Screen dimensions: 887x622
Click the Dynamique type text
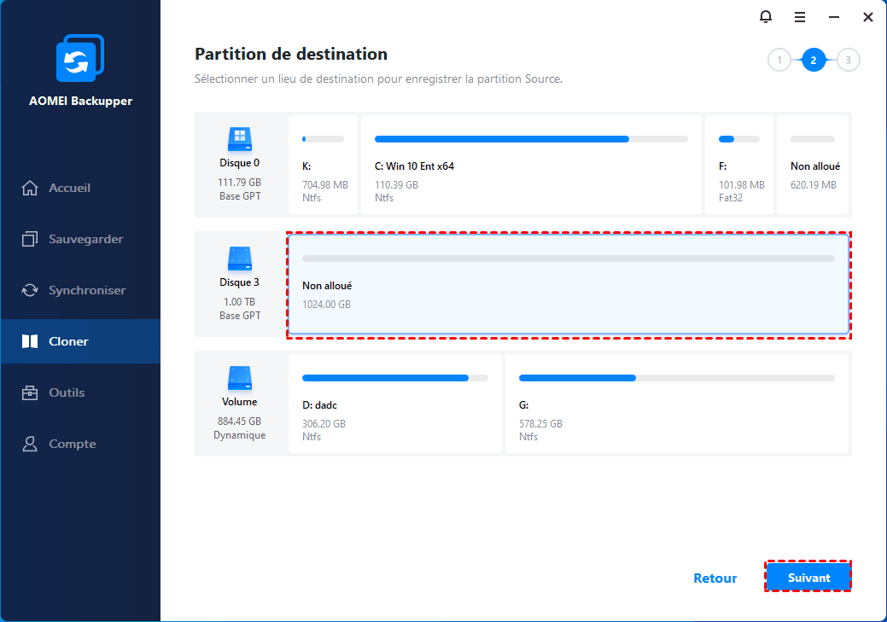click(x=239, y=435)
